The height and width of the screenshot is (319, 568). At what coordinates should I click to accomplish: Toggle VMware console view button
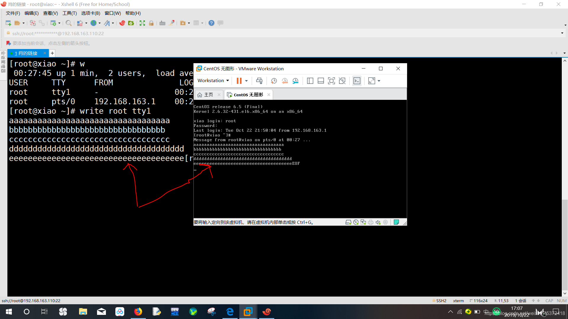coord(357,81)
